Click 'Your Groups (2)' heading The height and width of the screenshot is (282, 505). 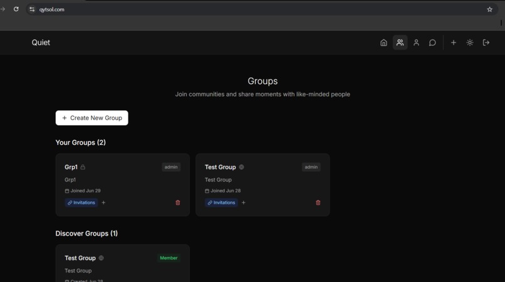81,142
